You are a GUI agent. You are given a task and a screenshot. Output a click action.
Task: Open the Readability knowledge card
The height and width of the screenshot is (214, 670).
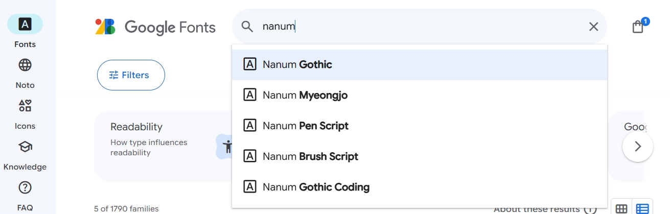[x=163, y=146]
